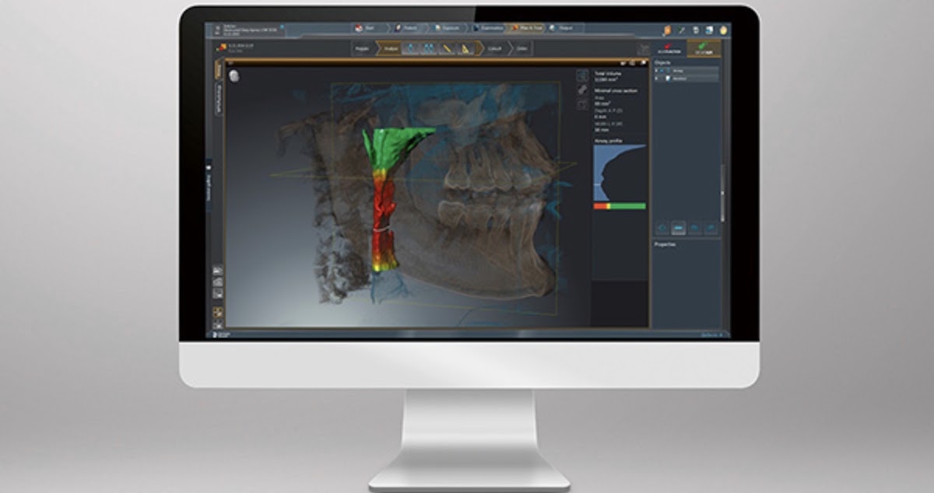
Task: Select the yellow ruler measurement tool
Action: [x=448, y=49]
